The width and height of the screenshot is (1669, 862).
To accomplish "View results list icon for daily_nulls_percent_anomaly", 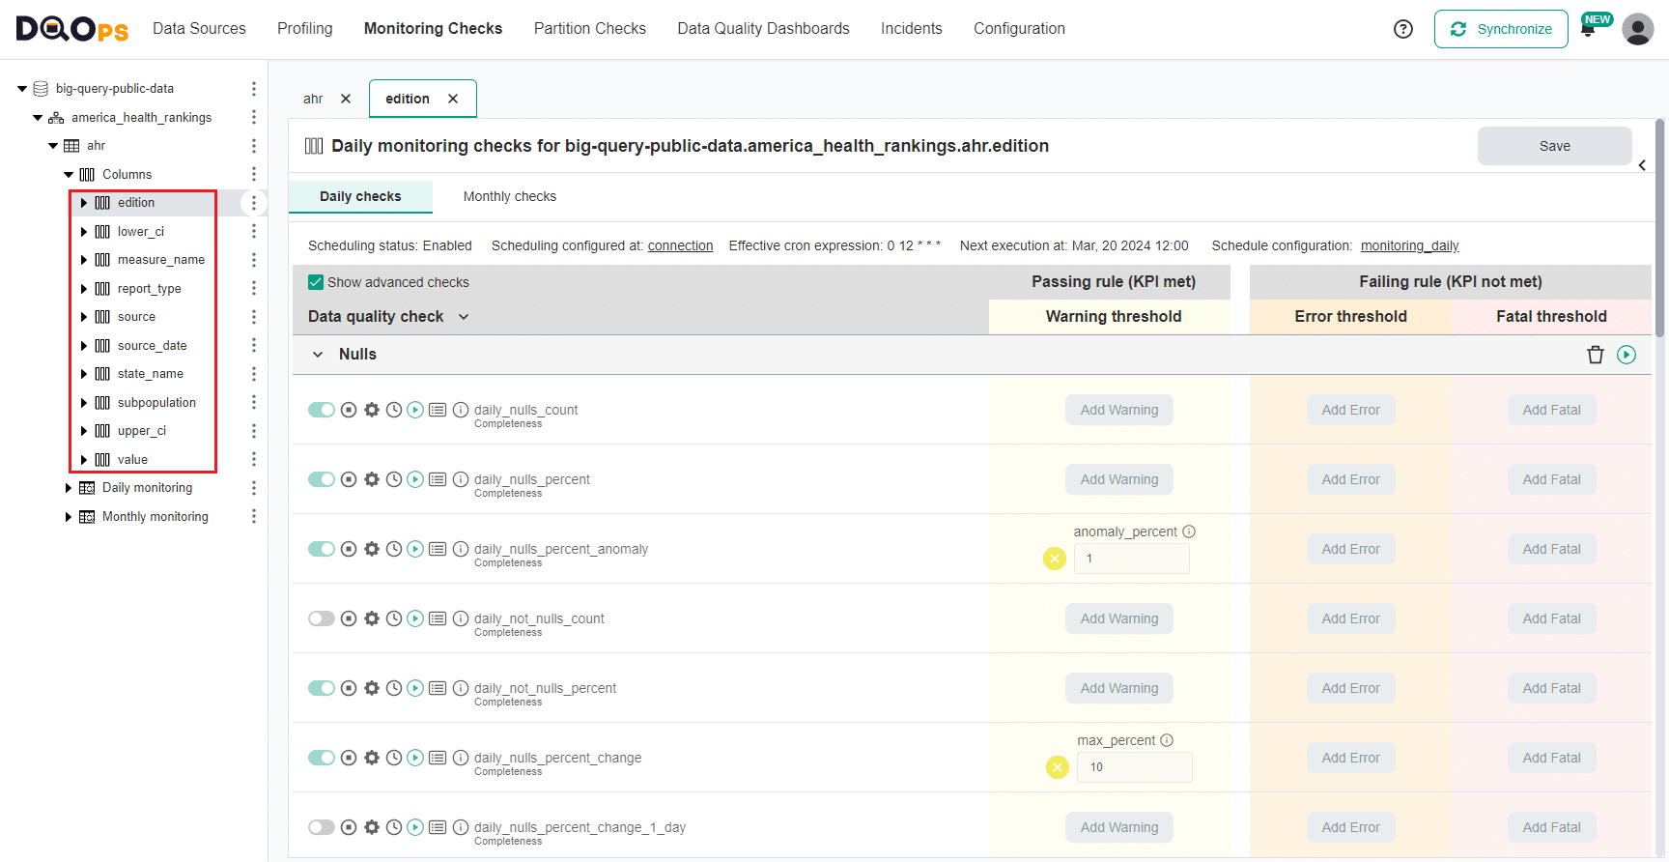I will coord(438,549).
